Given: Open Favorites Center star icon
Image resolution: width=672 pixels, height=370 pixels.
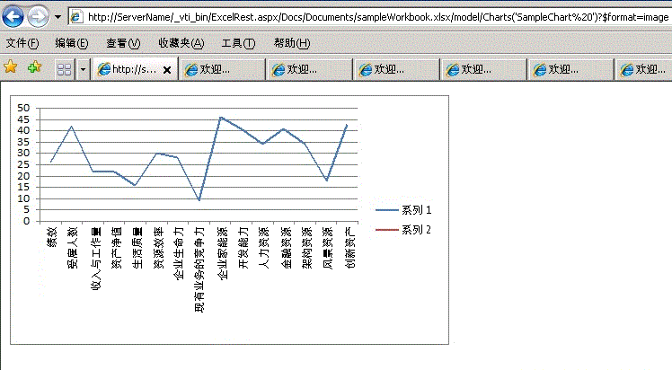Looking at the screenshot, I should 10,66.
